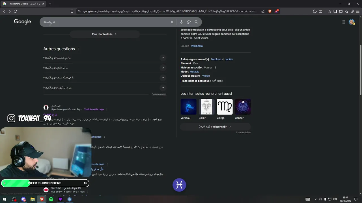Click the page vertical scrollbar

[x=360, y=70]
